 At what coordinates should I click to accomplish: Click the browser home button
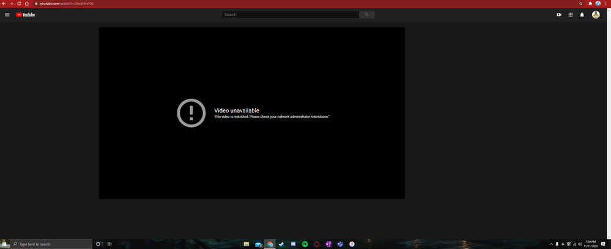pos(27,4)
